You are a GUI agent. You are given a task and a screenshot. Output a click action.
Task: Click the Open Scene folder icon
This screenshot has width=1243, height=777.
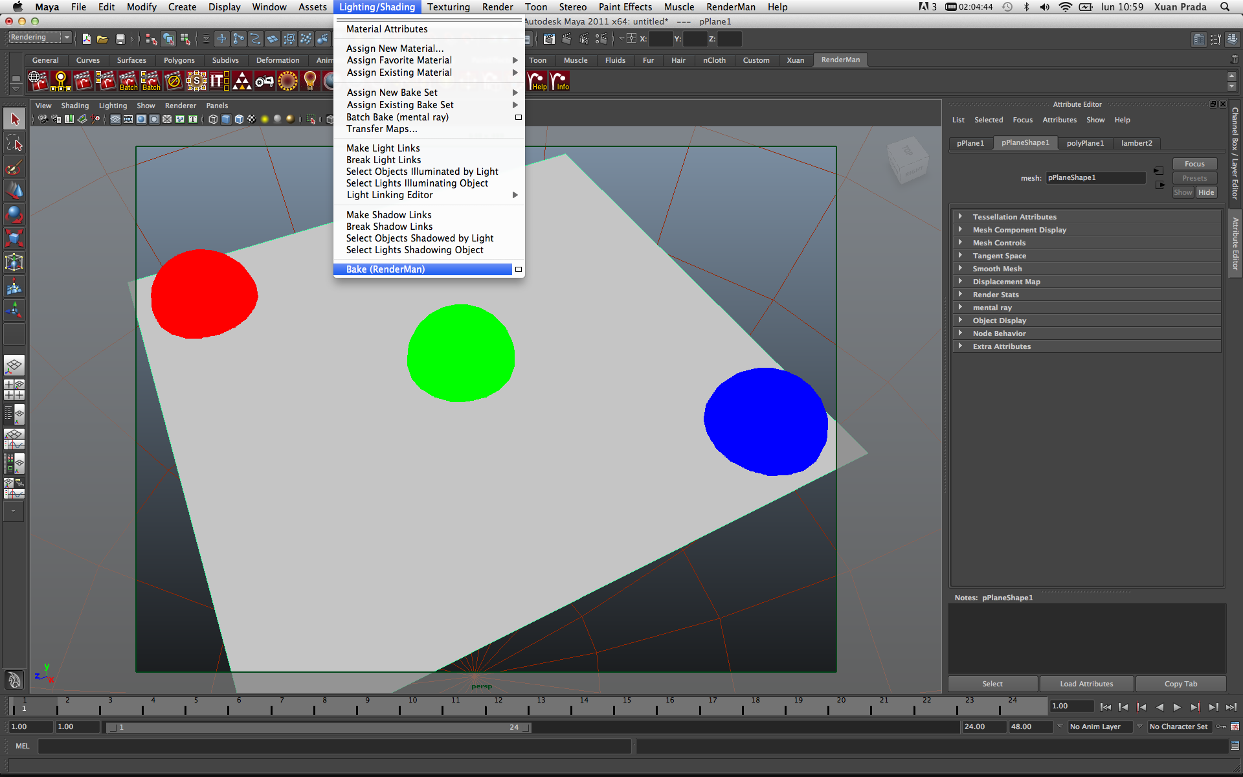(x=102, y=39)
